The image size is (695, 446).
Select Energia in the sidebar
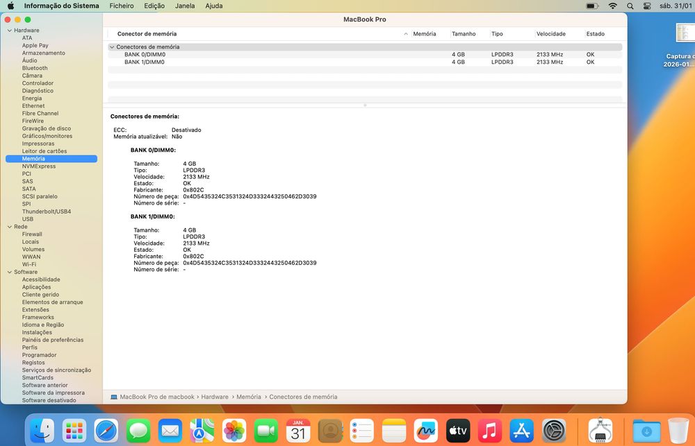click(x=32, y=98)
